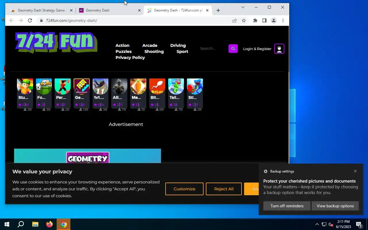Viewport: 368px width, 230px height.
Task: Click the magenta search magnifier button
Action: (x=233, y=49)
